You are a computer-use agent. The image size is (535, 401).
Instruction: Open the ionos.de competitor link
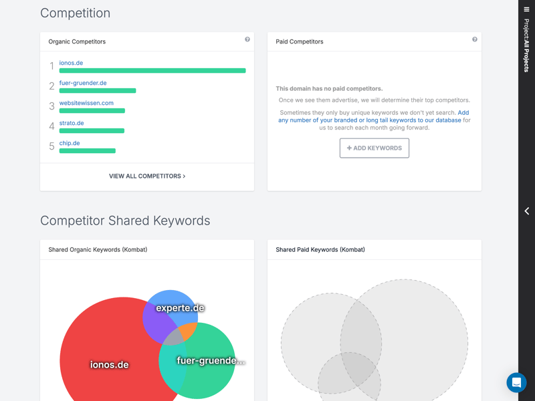pos(71,63)
